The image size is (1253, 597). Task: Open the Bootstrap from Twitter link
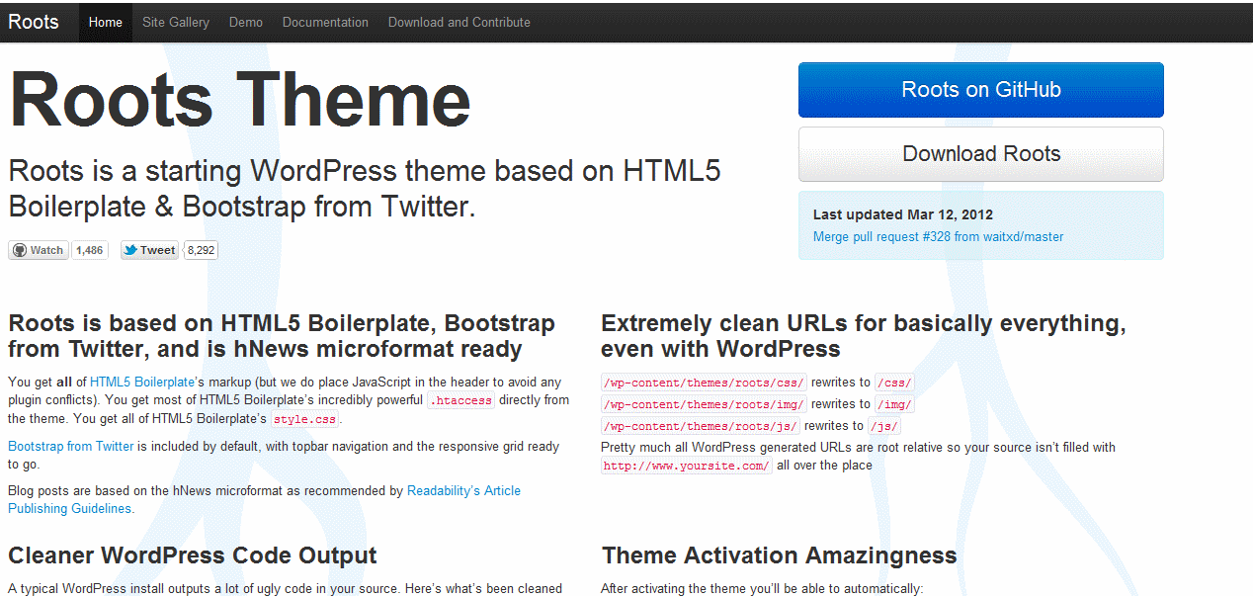pyautogui.click(x=71, y=447)
